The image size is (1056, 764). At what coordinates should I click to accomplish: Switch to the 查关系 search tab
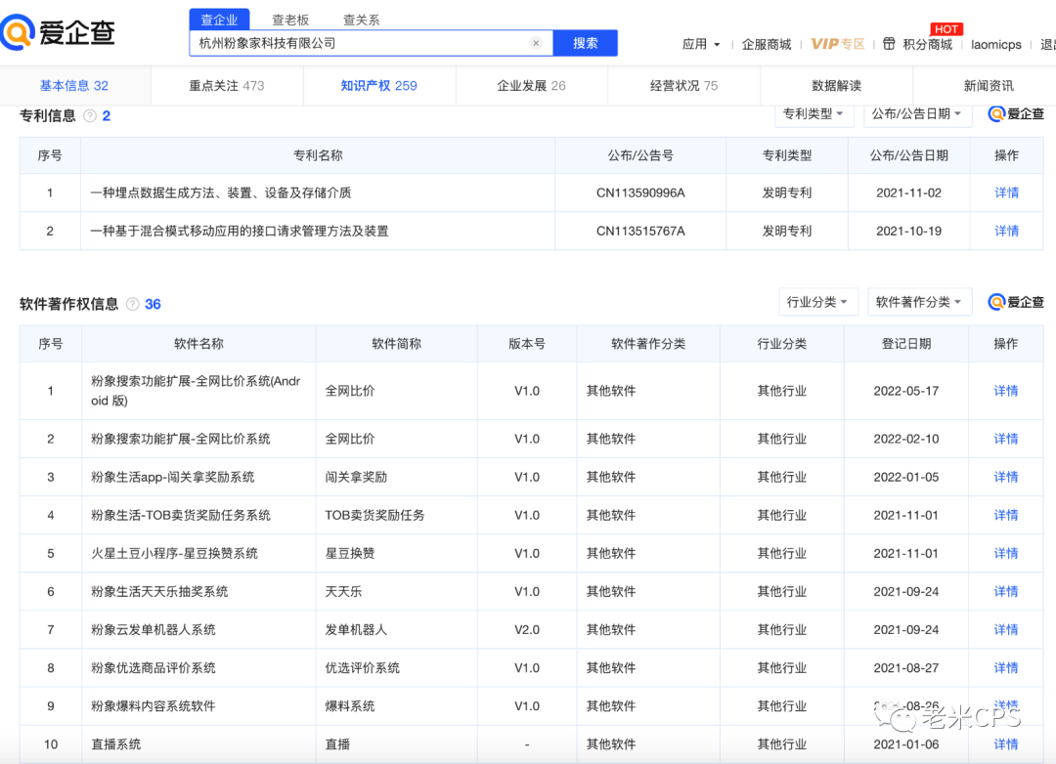[x=362, y=20]
